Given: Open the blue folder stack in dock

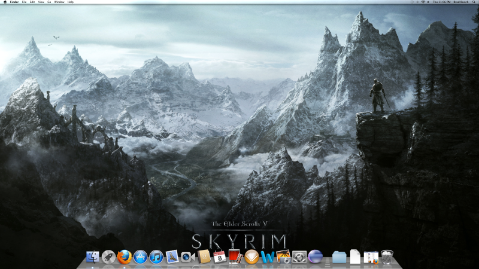Looking at the screenshot, I should click(339, 257).
